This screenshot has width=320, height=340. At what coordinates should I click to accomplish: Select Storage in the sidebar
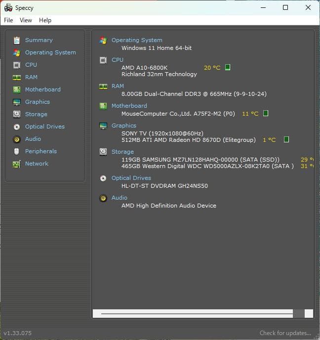pyautogui.click(x=36, y=114)
